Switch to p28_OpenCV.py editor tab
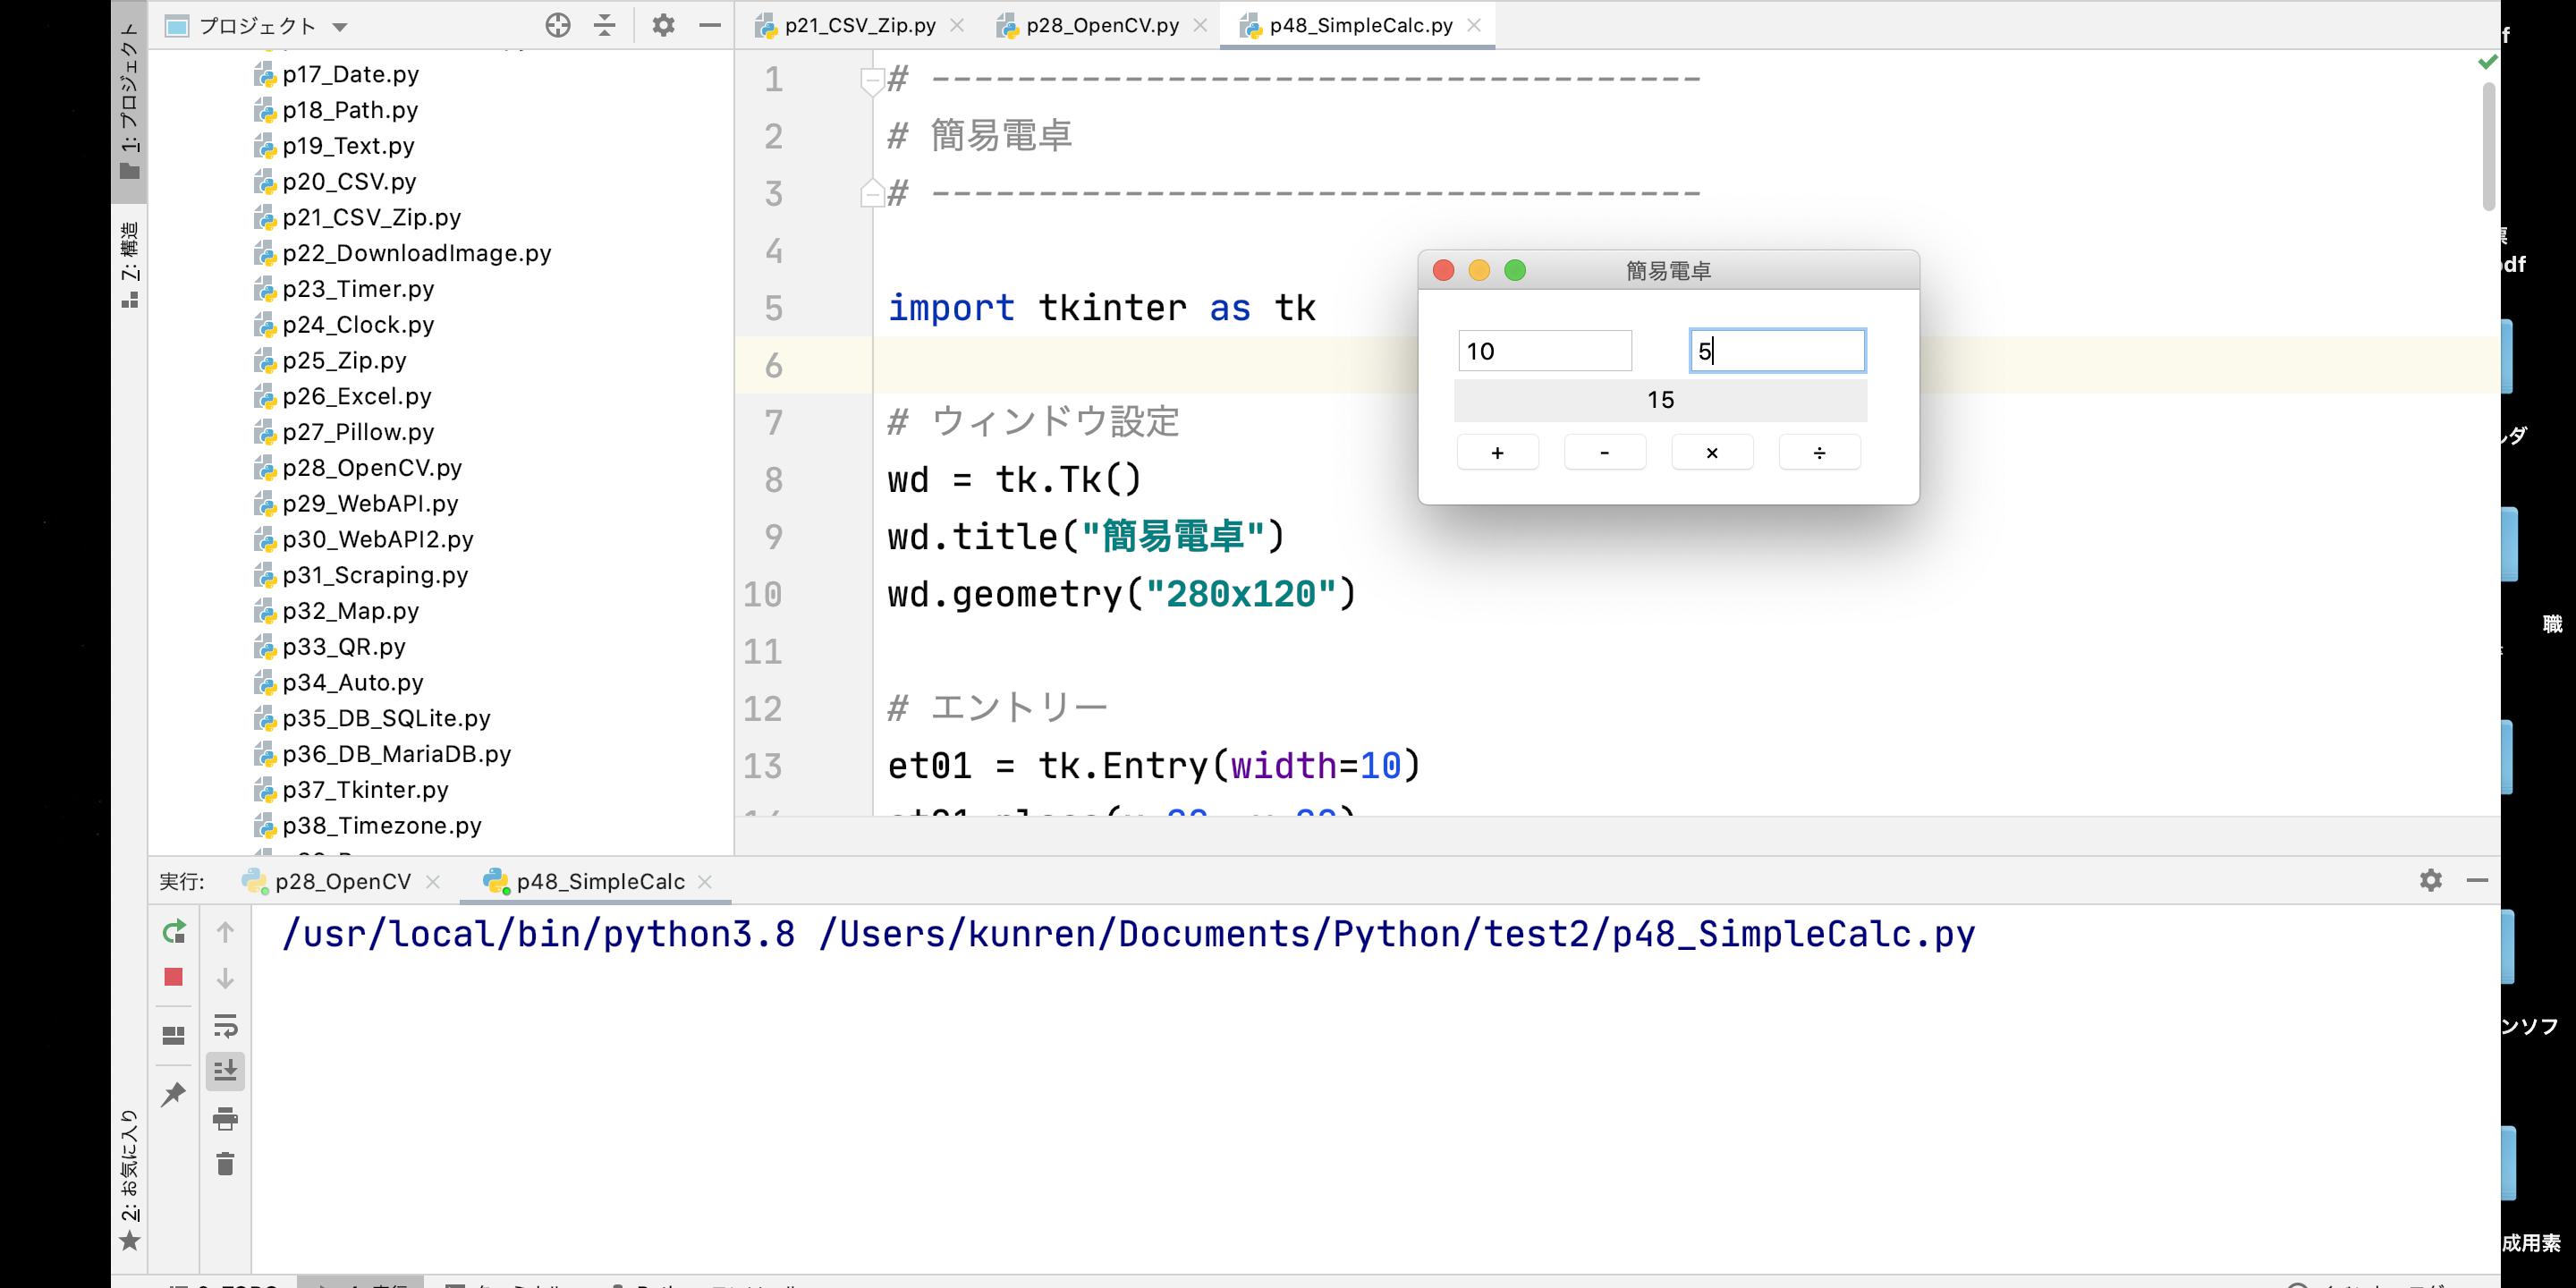This screenshot has width=2576, height=1288. coord(1101,26)
